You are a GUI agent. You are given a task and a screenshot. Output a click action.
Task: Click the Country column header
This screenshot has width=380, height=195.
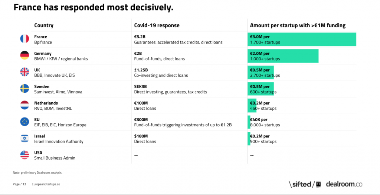(44, 25)
